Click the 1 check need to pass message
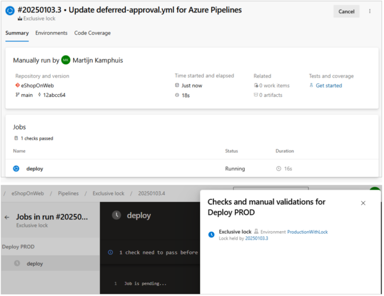This screenshot has height=296, width=384. point(158,252)
